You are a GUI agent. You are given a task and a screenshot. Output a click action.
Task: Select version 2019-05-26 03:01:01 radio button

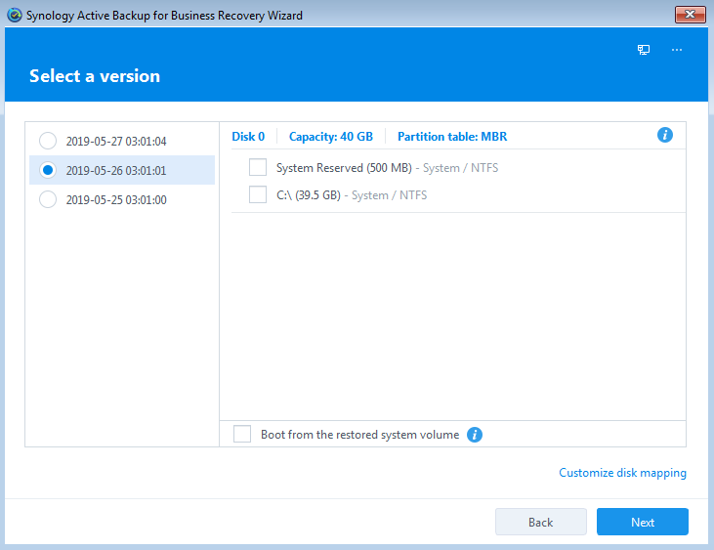coord(48,170)
